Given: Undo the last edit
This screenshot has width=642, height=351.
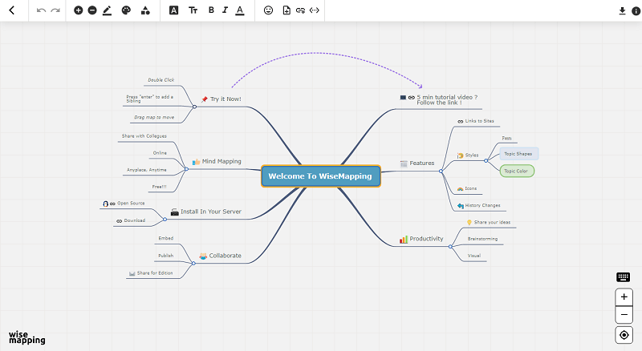Looking at the screenshot, I should pos(41,10).
